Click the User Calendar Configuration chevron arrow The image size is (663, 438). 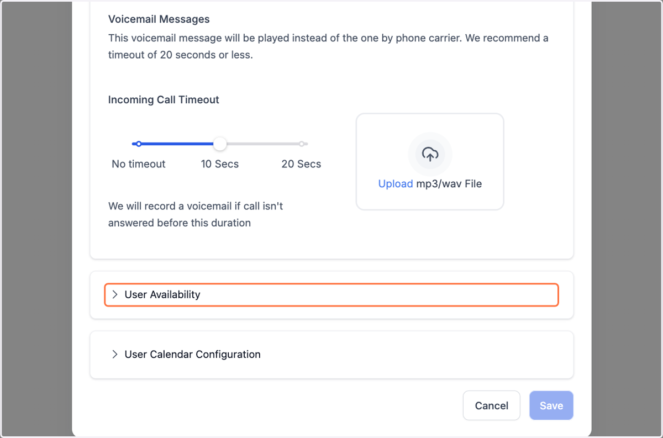[115, 354]
